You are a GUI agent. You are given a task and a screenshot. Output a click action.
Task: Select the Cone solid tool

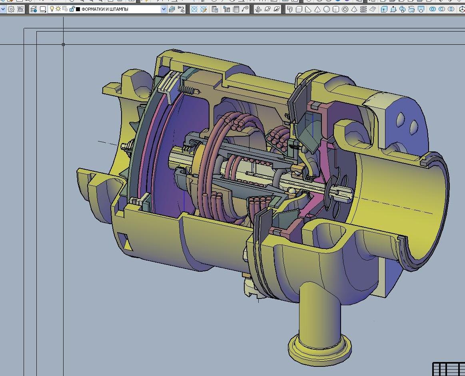[x=317, y=9]
